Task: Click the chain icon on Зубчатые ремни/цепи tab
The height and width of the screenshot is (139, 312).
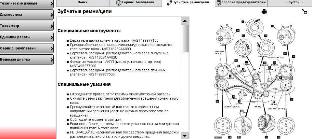Action: (170, 3)
